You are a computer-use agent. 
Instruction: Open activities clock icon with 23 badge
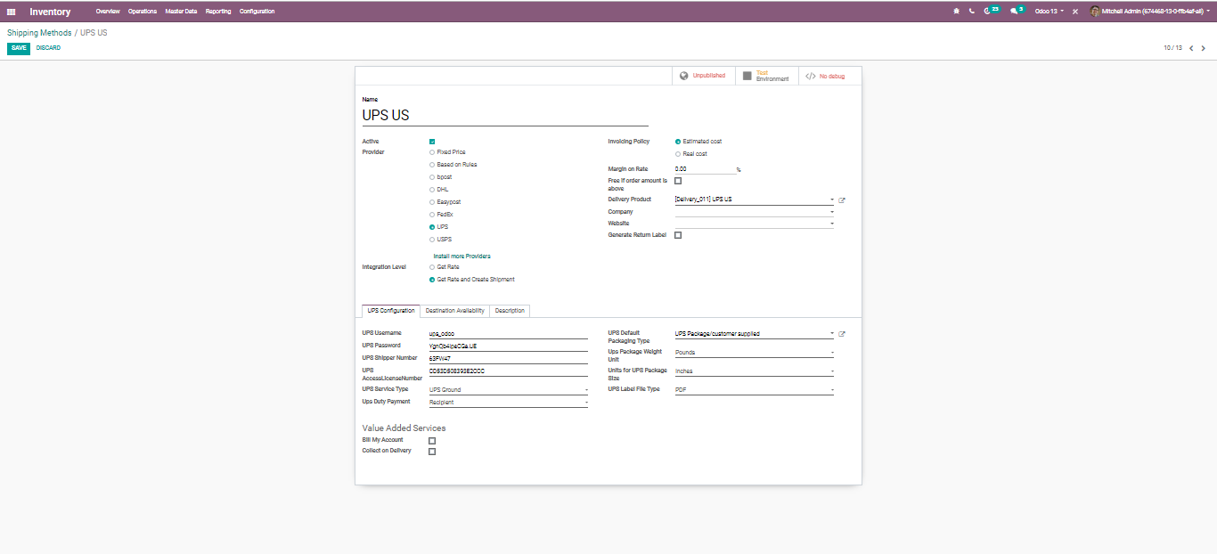pos(991,11)
